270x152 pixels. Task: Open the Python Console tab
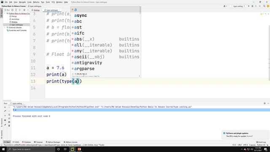click(x=70, y=142)
